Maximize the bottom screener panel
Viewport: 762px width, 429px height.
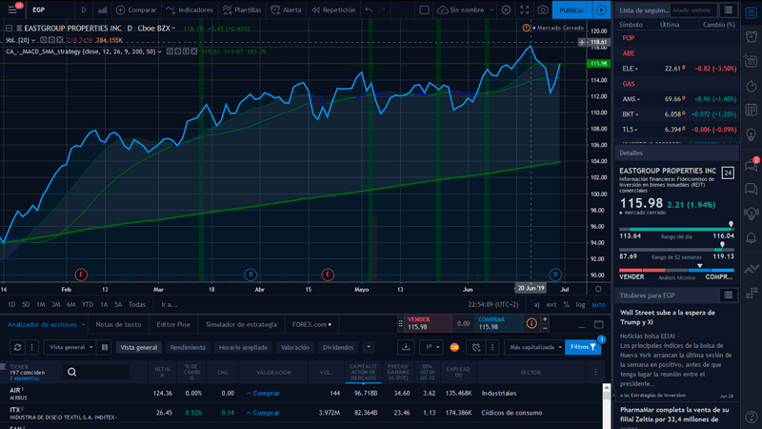coord(599,324)
